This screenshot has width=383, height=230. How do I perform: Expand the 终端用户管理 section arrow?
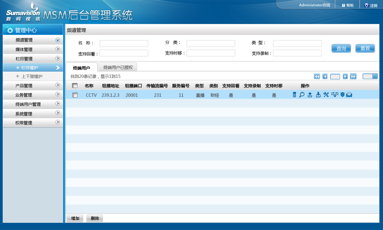[58, 104]
